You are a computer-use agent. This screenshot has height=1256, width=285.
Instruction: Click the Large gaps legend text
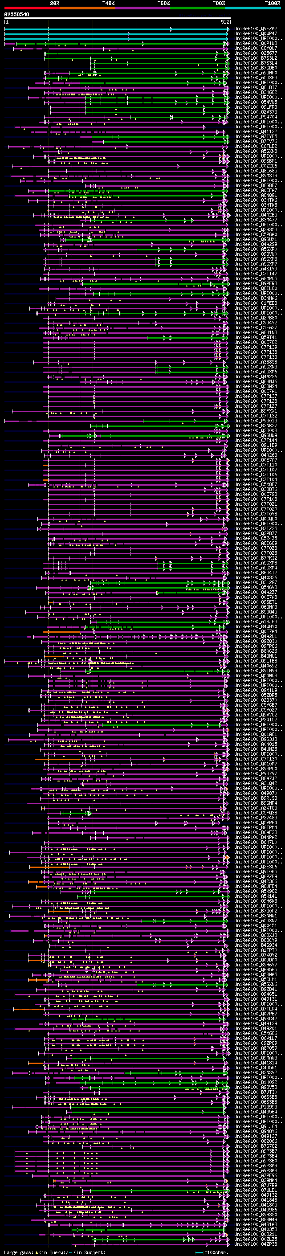point(55,1252)
